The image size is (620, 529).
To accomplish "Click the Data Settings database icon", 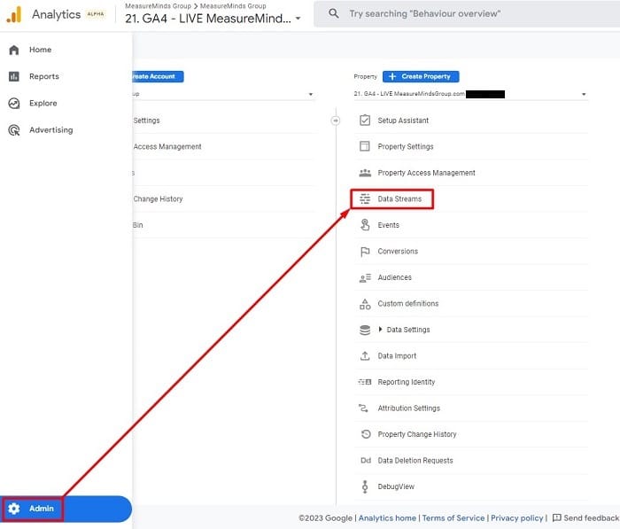I will tap(365, 330).
